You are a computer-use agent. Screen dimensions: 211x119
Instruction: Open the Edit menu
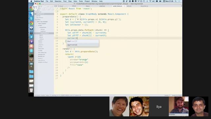pos(51,1)
